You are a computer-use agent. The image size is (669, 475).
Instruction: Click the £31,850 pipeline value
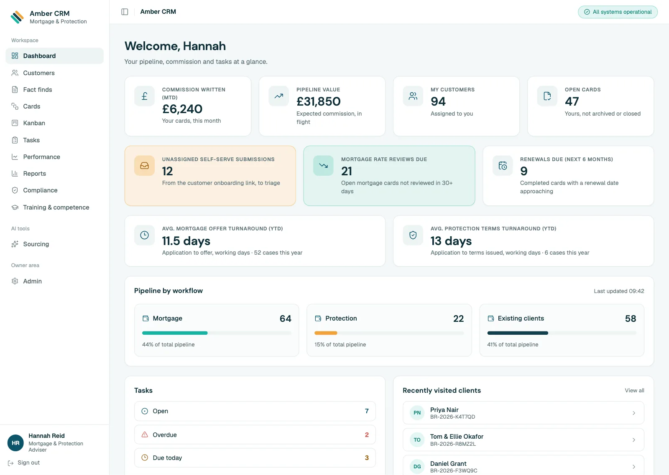319,101
